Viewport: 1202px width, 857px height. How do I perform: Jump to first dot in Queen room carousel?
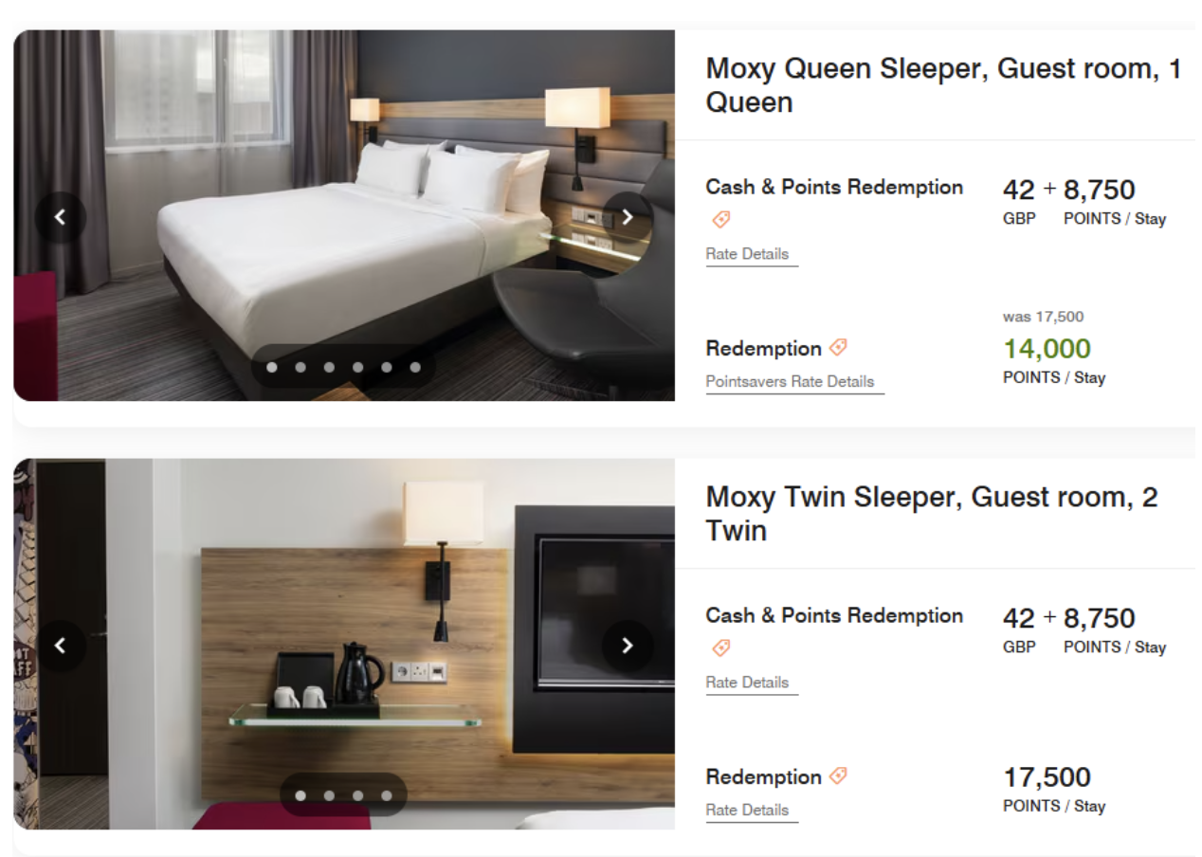click(272, 367)
